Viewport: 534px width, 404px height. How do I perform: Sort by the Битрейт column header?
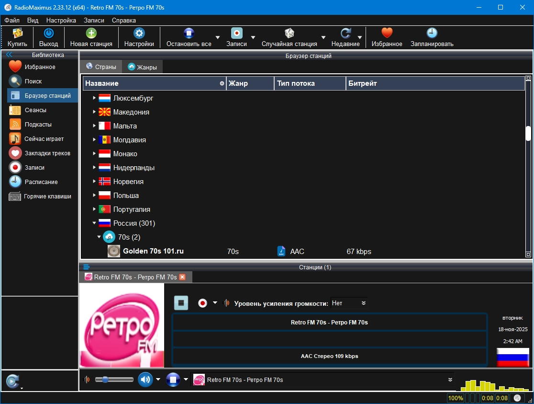435,83
